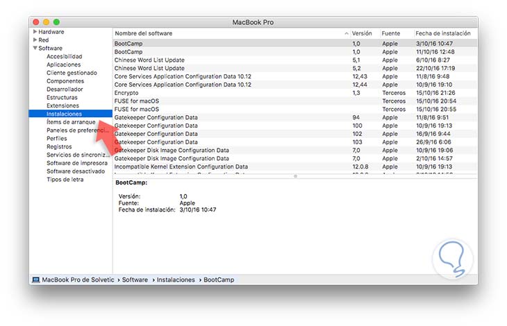Select FUSE for macOS row dated 20:55
The height and width of the screenshot is (326, 507).
click(x=295, y=109)
